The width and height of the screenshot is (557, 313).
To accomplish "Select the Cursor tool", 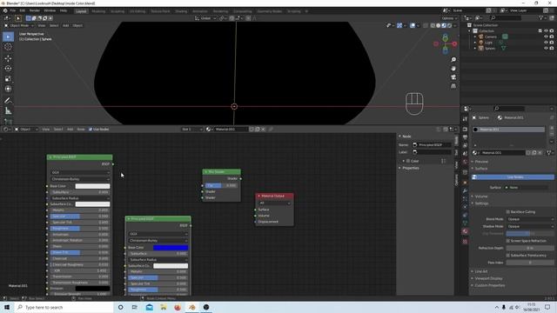I will coord(8,47).
